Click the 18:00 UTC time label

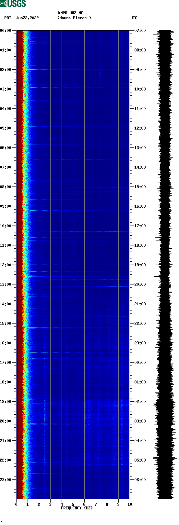click(140, 245)
